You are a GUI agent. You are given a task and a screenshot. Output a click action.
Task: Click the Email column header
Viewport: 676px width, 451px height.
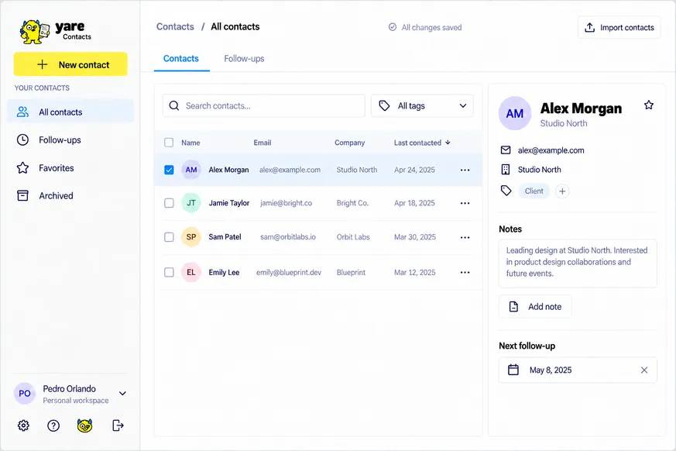263,143
